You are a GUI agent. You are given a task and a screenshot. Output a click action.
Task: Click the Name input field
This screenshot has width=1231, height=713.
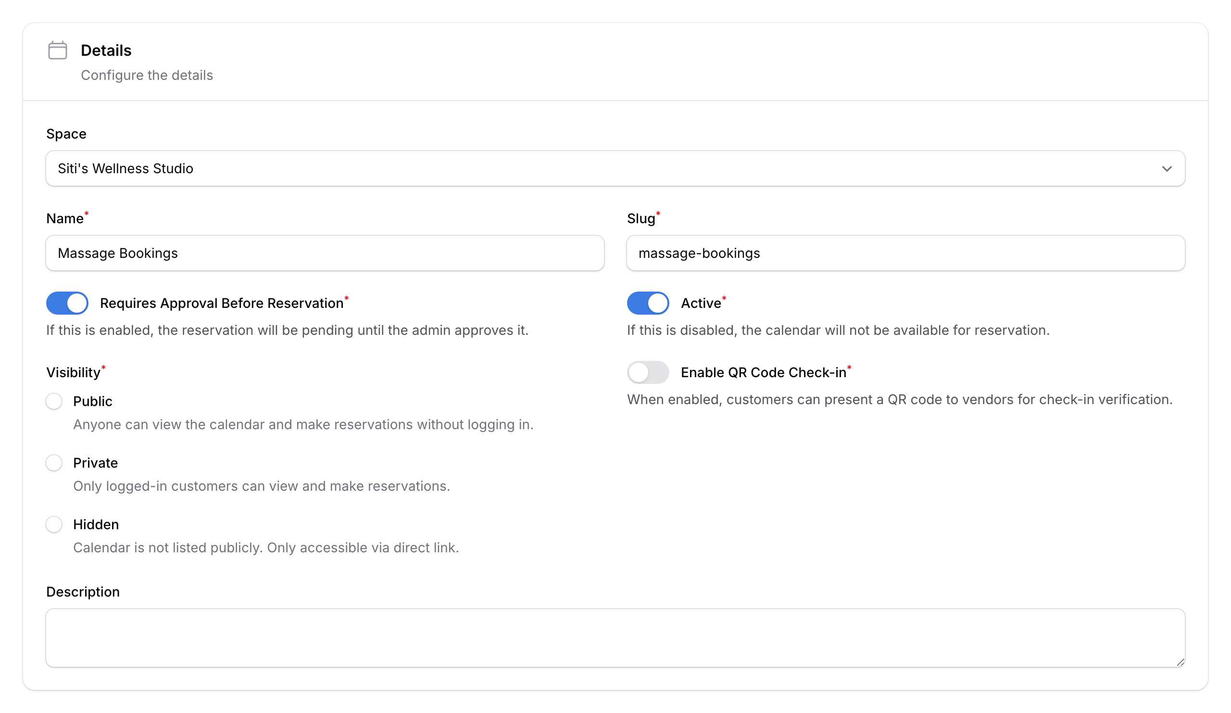(325, 253)
